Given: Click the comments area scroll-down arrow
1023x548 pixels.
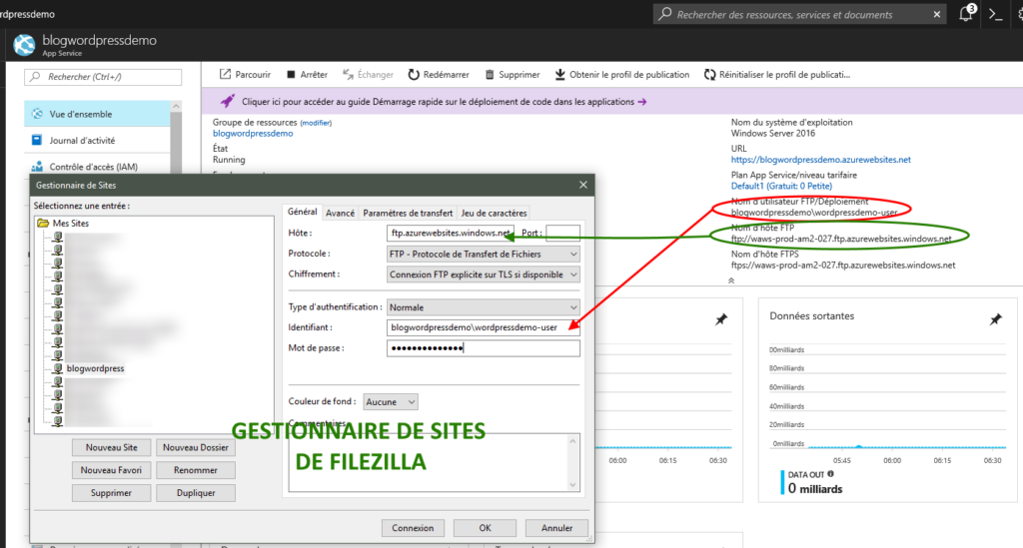Looking at the screenshot, I should pyautogui.click(x=572, y=484).
